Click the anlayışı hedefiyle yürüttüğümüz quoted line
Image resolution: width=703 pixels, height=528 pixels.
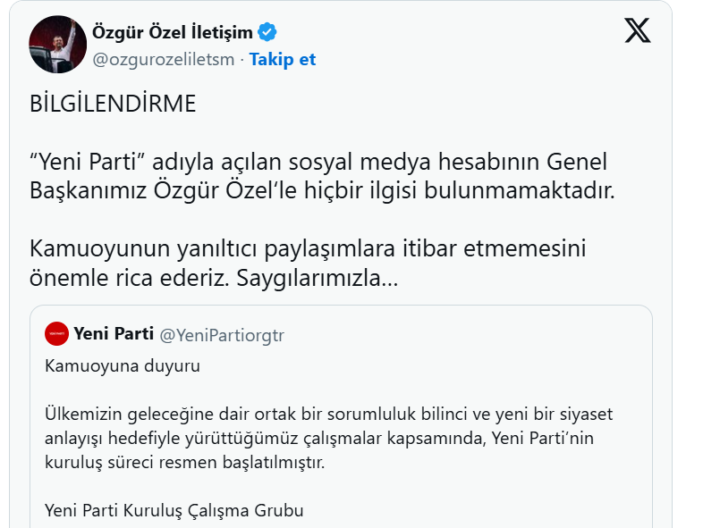[319, 438]
